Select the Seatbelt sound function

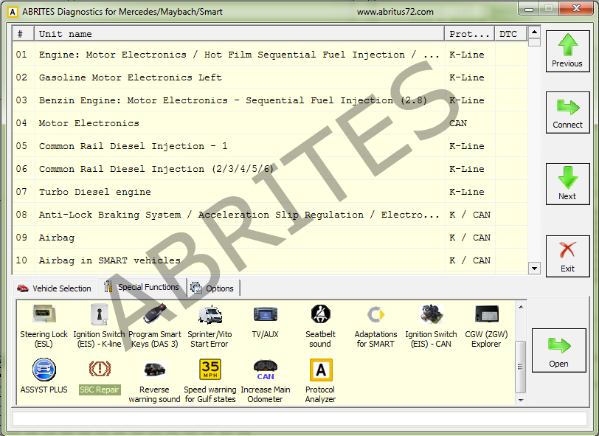(x=320, y=326)
